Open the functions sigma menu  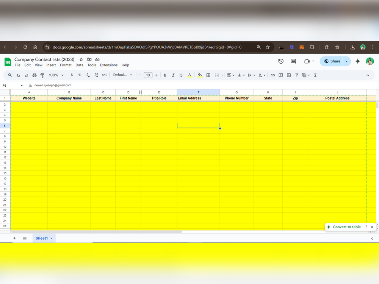tap(315, 75)
